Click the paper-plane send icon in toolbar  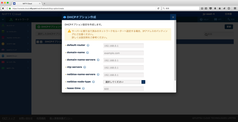(x=224, y=9)
